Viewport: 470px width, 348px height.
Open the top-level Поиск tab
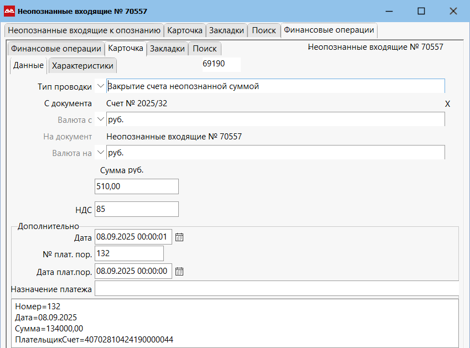coord(264,30)
